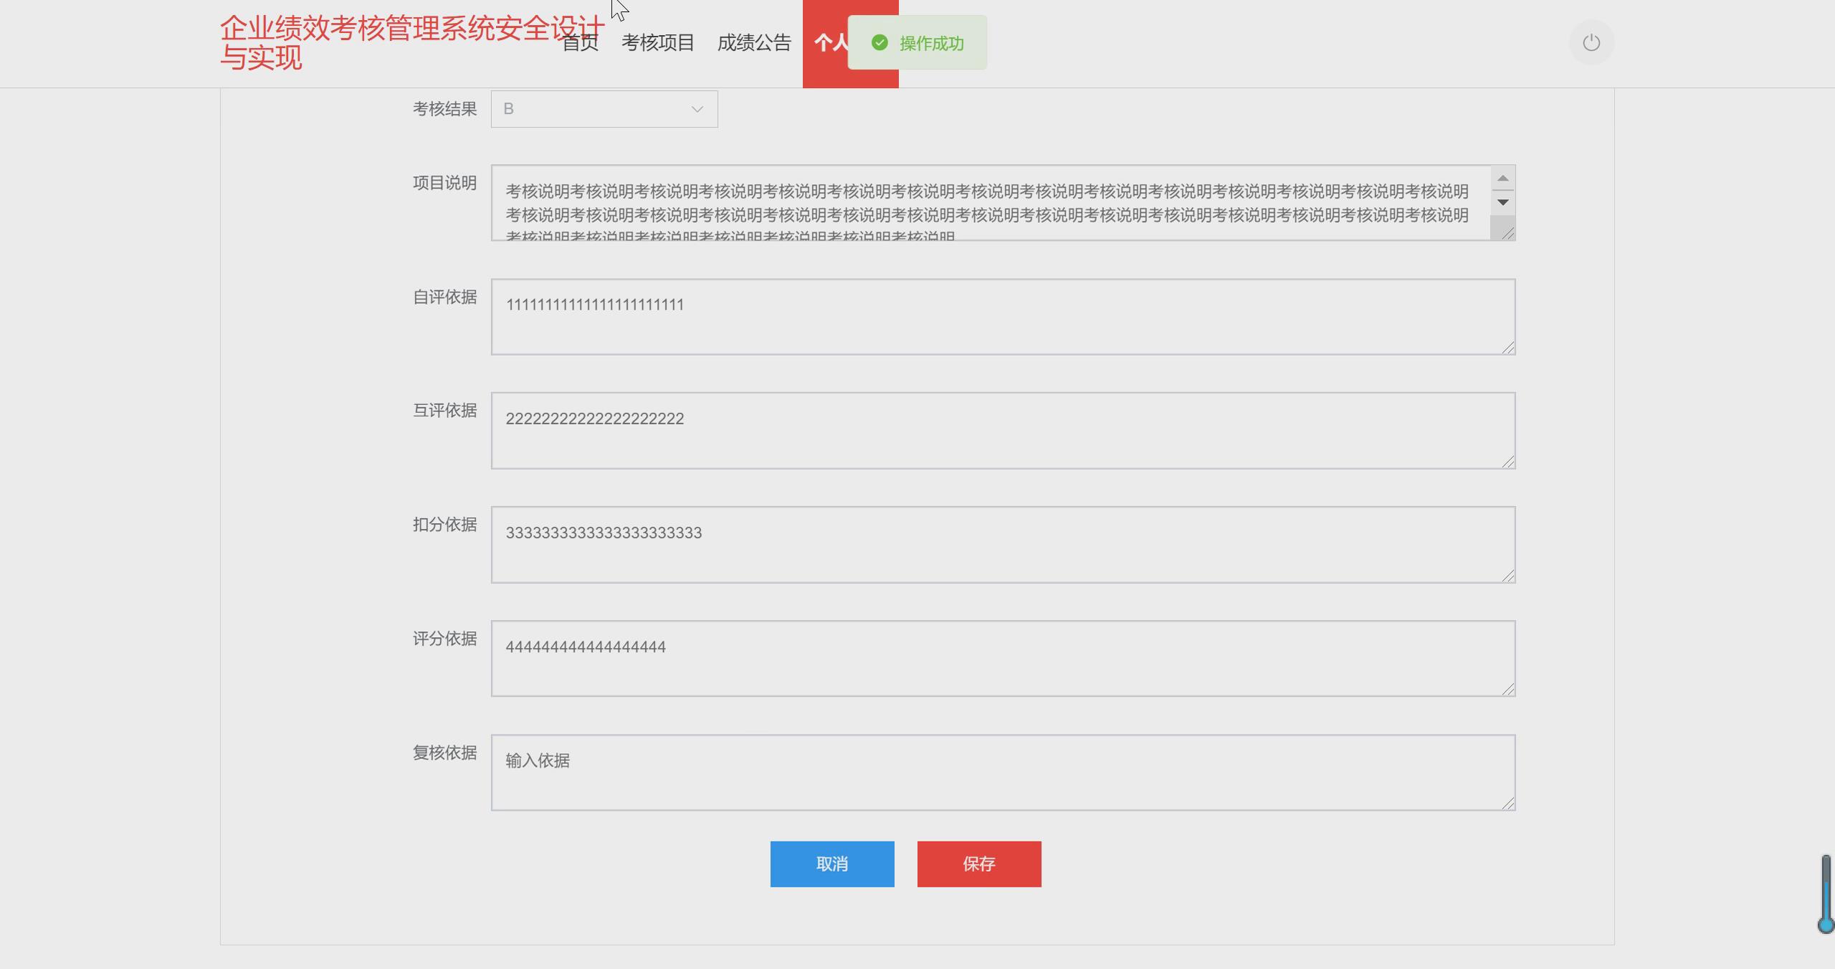
Task: Click the 自评依据 textarea resize handle
Action: click(x=1507, y=348)
